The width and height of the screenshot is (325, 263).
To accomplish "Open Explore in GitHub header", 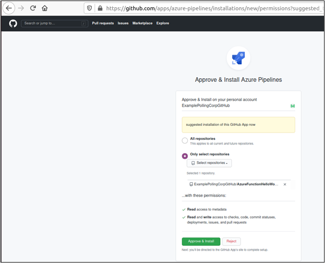I will 163,23.
